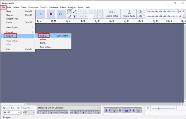The height and width of the screenshot is (119, 186).
Task: Click the Undo arrow icon
Action: point(95,16)
